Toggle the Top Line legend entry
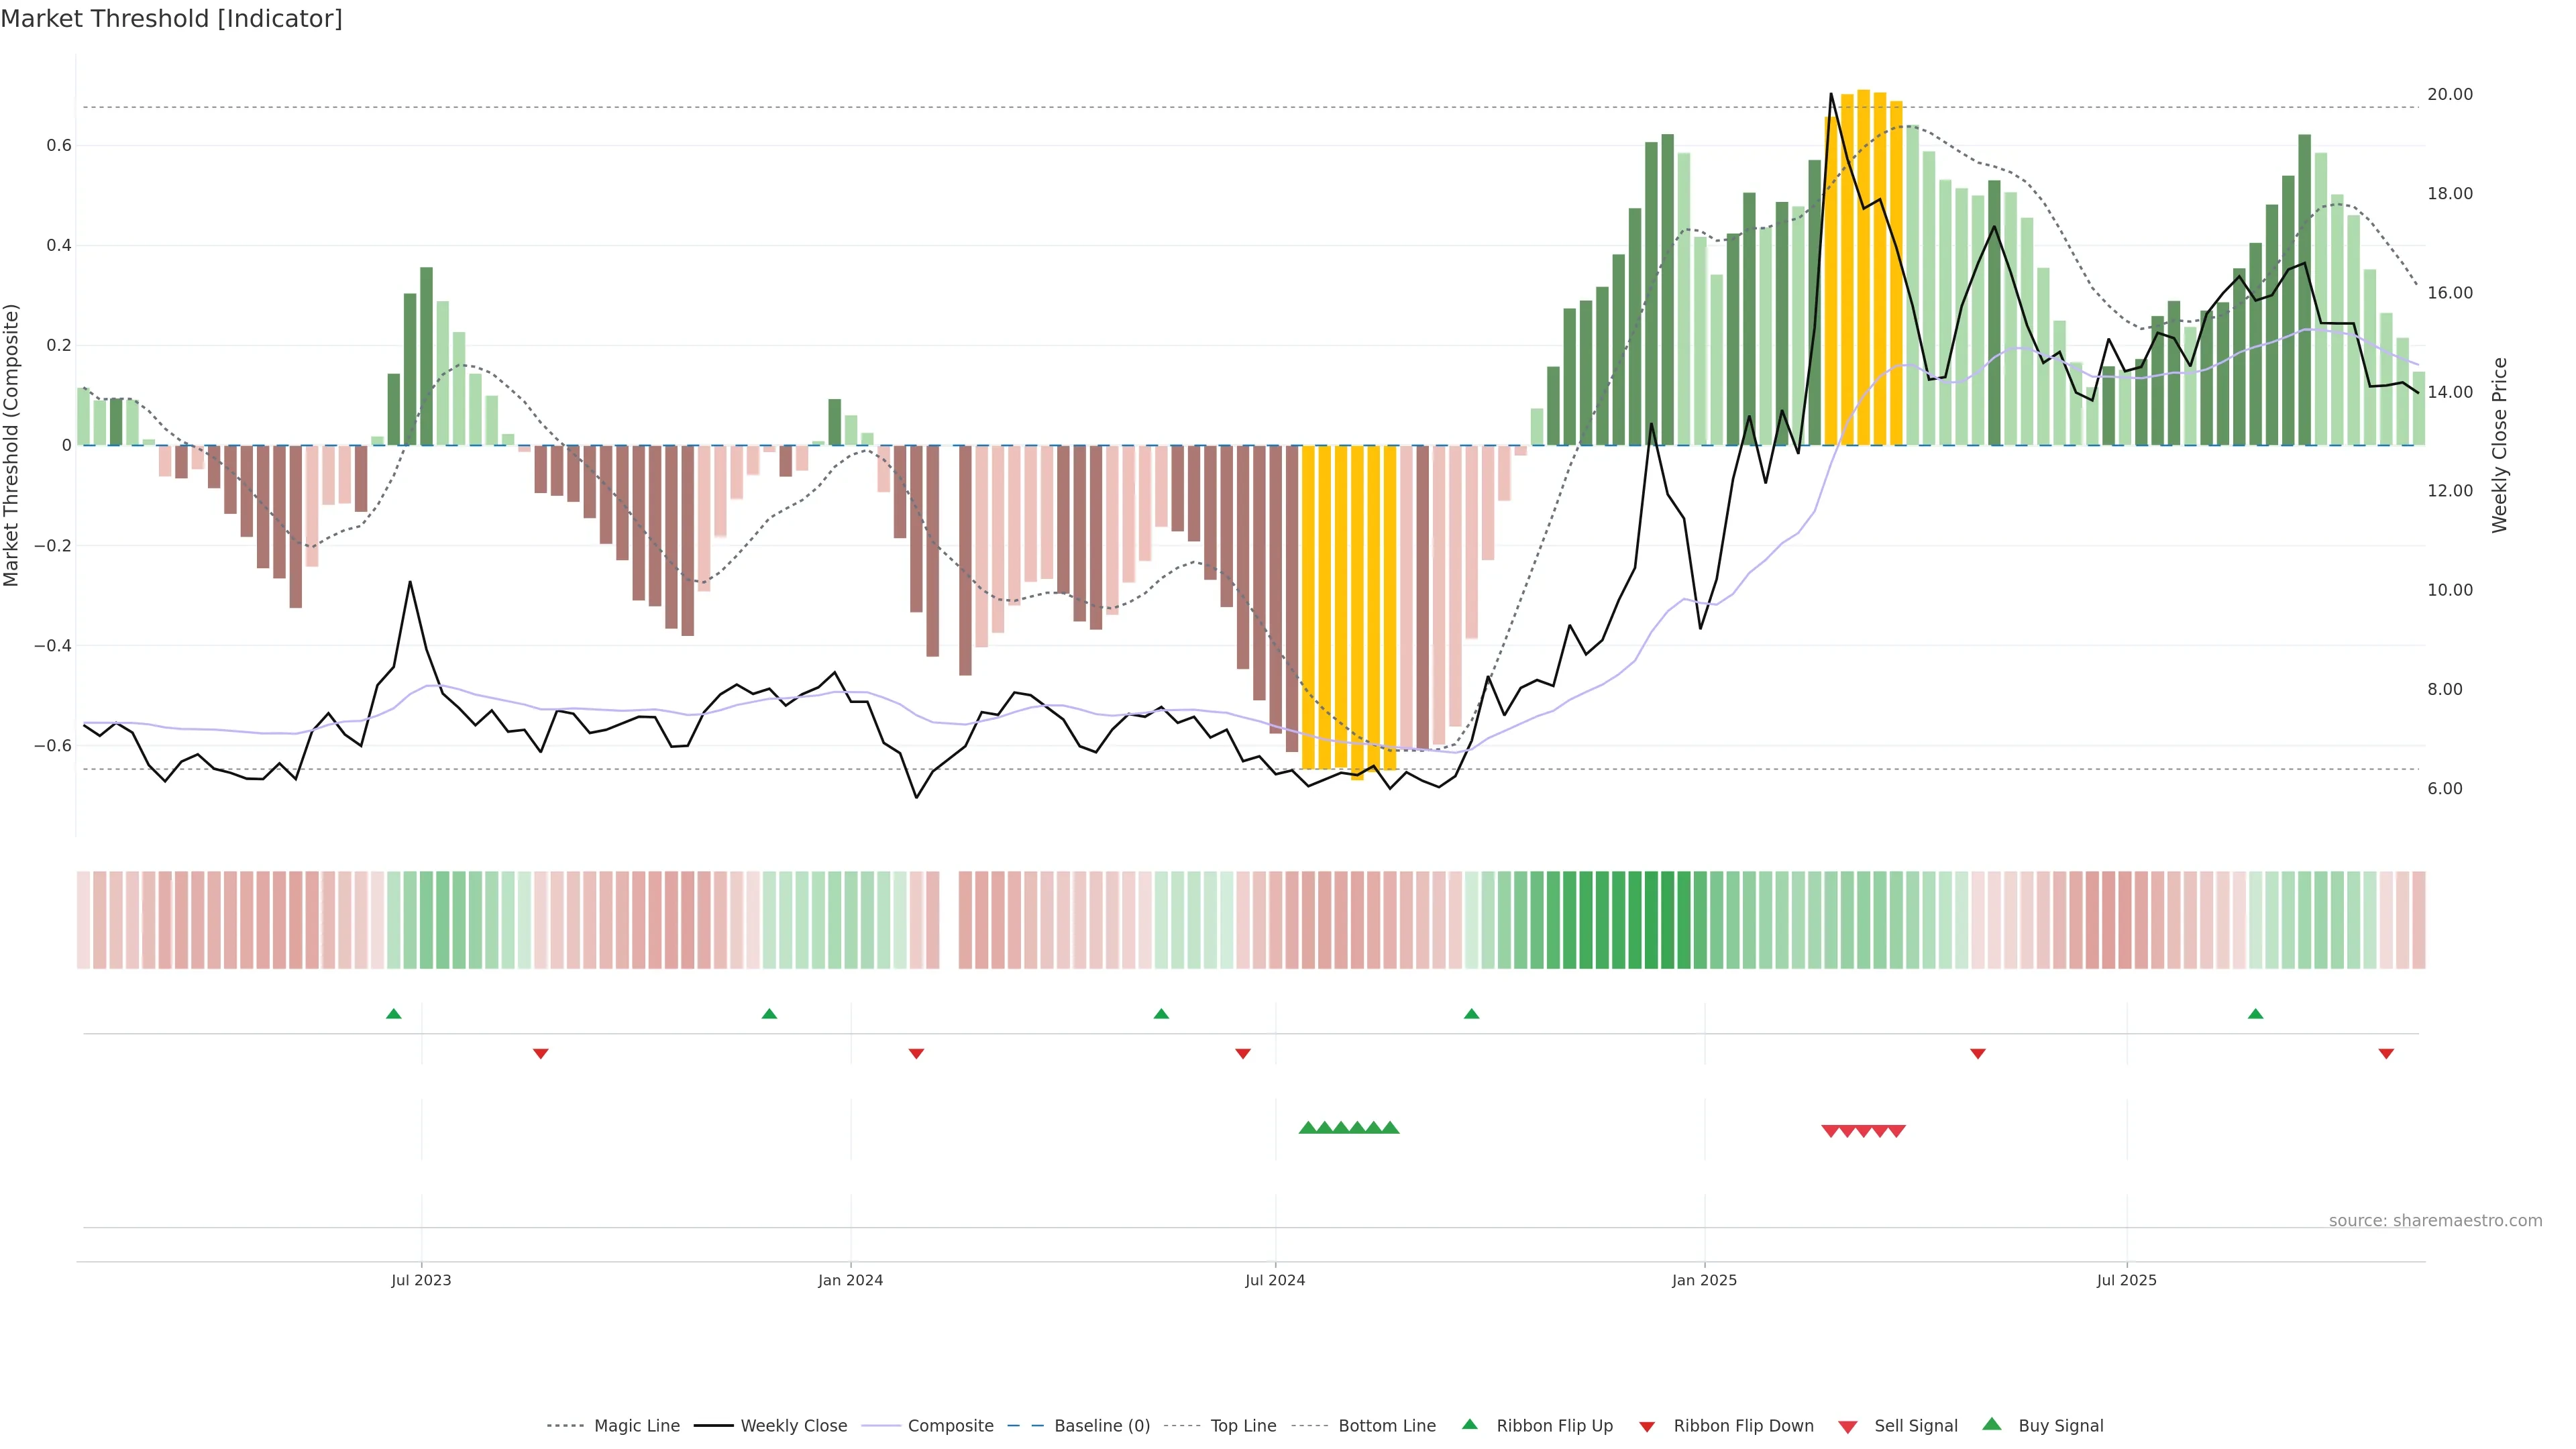This screenshot has width=2576, height=1449. [x=1243, y=1425]
